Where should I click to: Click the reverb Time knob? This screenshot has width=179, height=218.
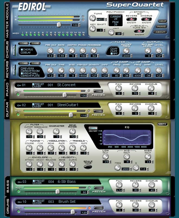(61, 71)
